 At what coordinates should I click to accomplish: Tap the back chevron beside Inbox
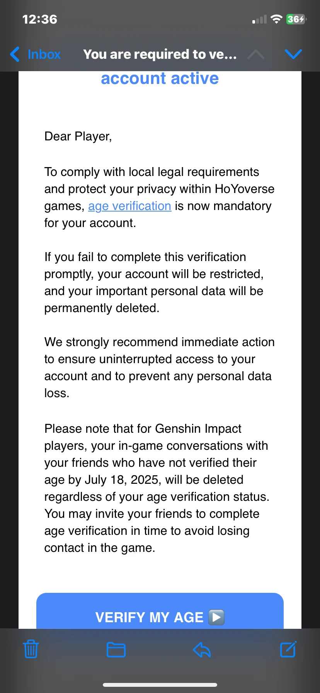tap(14, 55)
